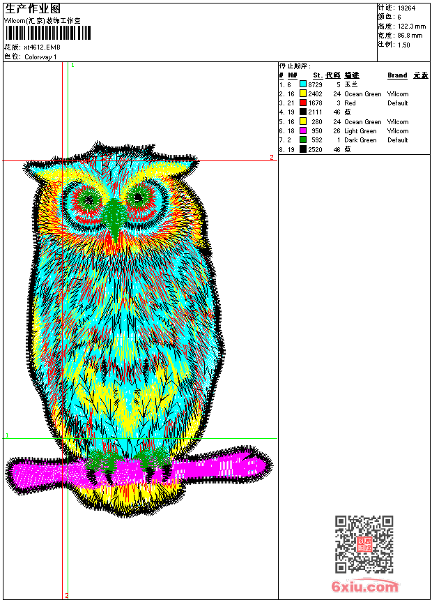The width and height of the screenshot is (432, 600).
Task: Click the red horizontal guide marker 2
Action: tap(272, 158)
